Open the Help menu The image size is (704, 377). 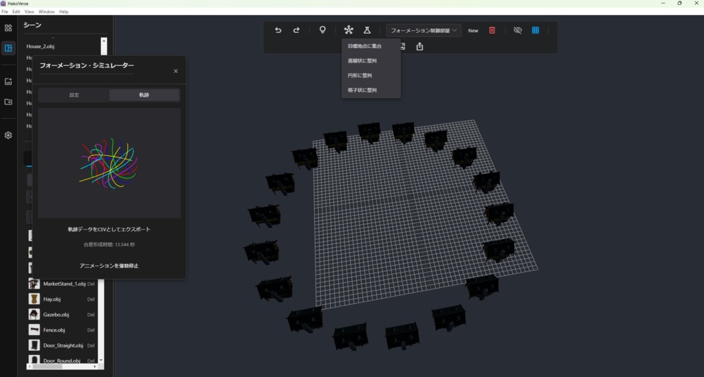click(64, 12)
